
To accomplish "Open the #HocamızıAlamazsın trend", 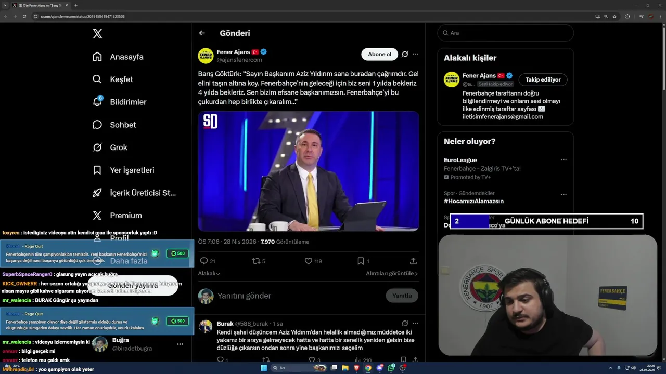I will click(x=473, y=201).
